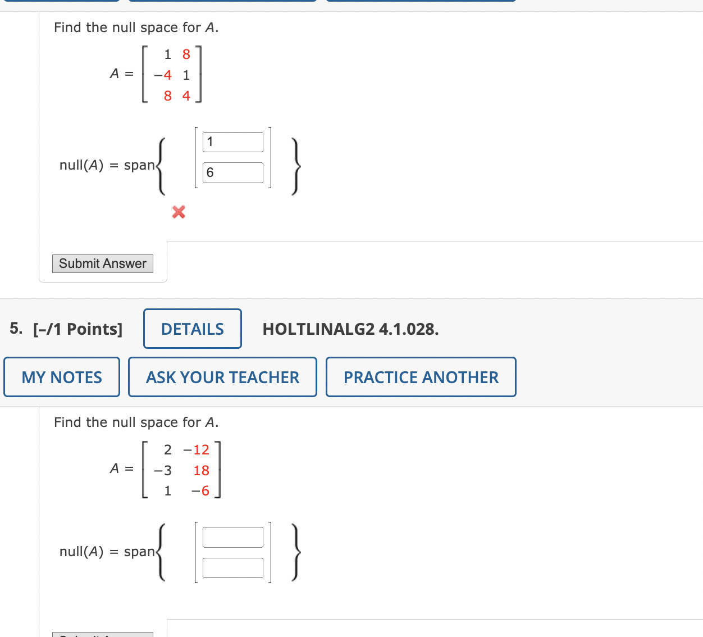Click the Submit Answer button for question 4
The width and height of the screenshot is (703, 637).
point(102,263)
